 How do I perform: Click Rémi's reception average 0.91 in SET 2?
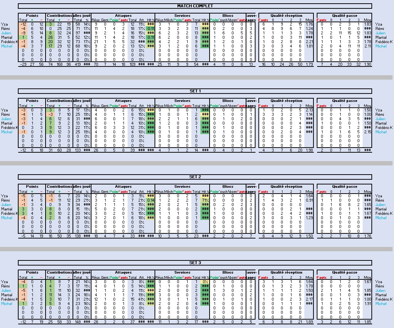tap(309, 200)
